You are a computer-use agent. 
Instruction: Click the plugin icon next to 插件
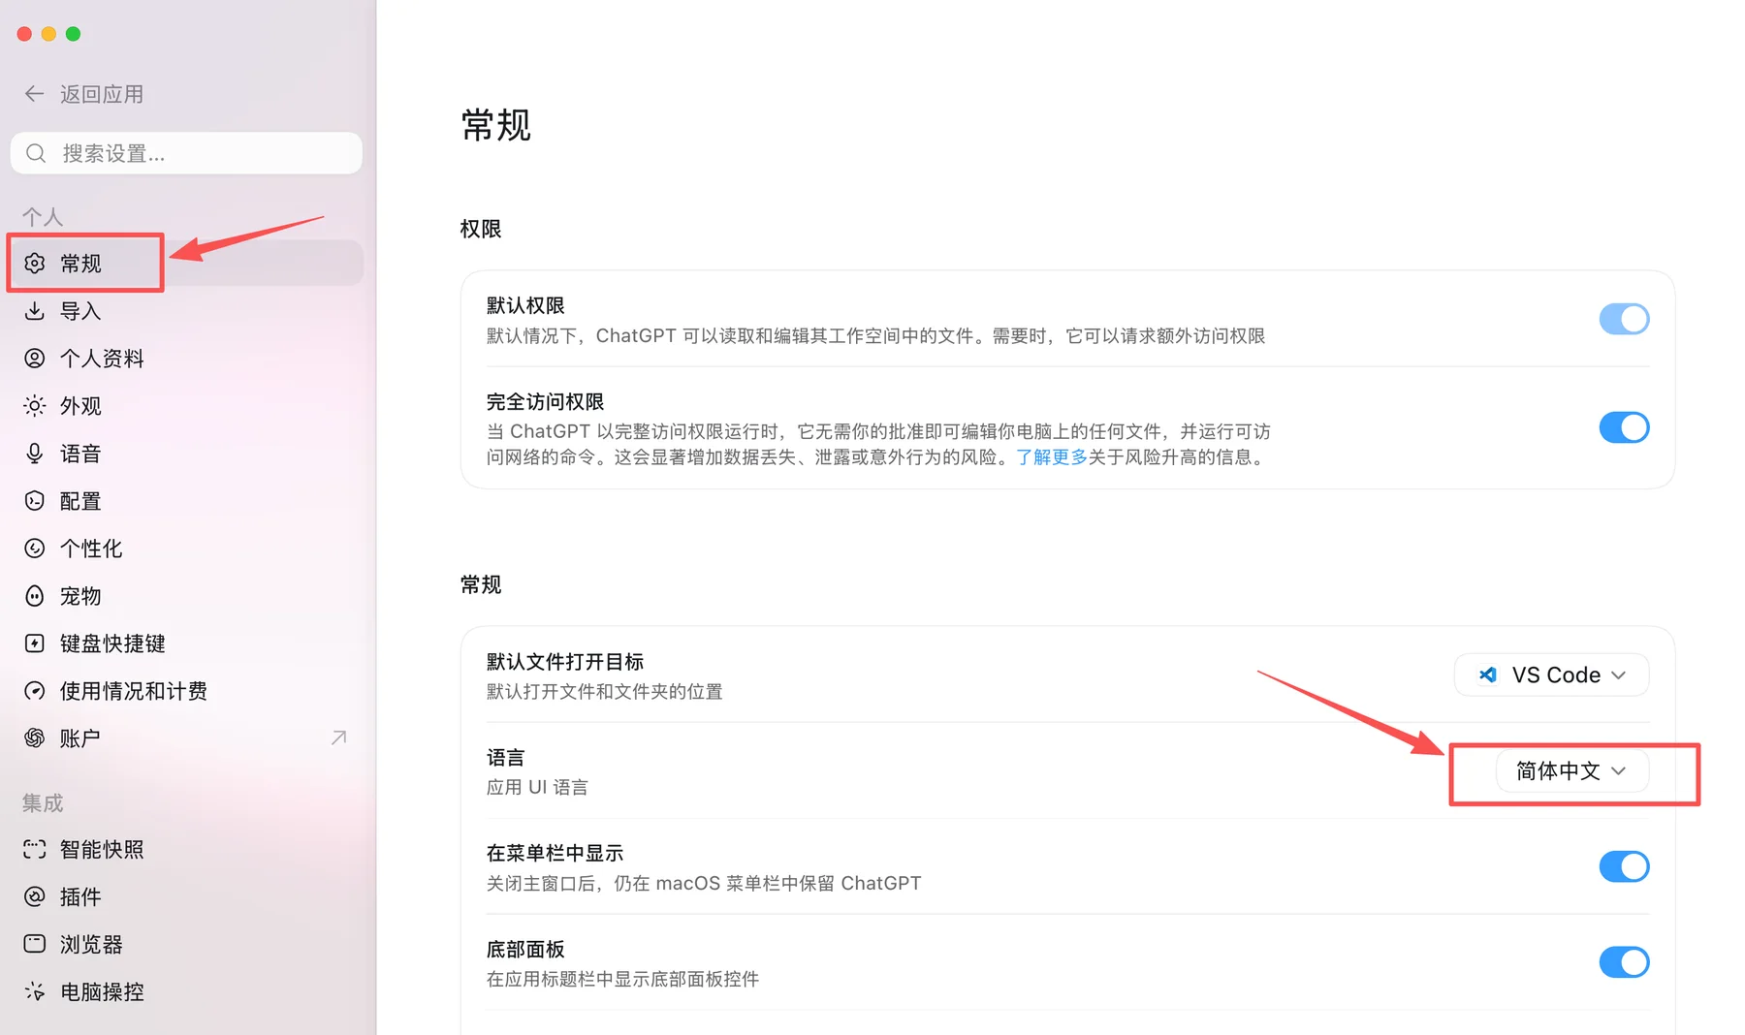coord(35,897)
